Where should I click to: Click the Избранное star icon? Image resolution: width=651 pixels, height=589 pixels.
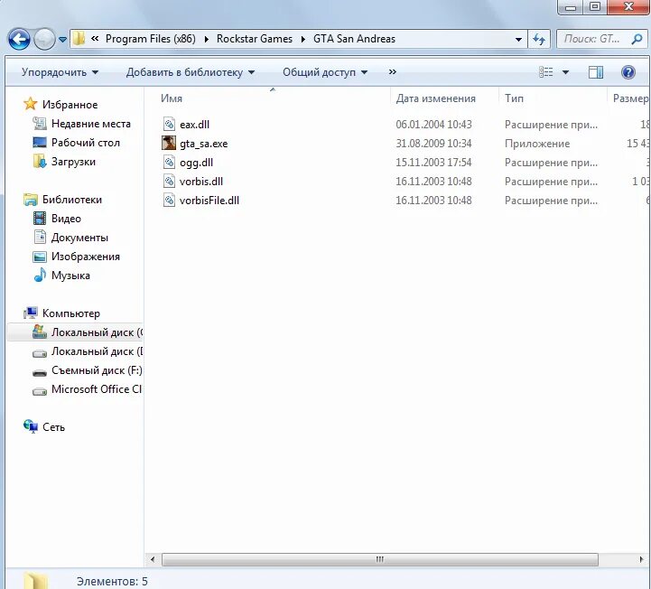pos(30,104)
